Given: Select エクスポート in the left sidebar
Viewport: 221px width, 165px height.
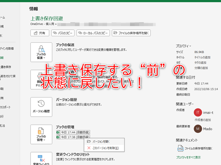Looking at the screenshot, I should [5, 107].
